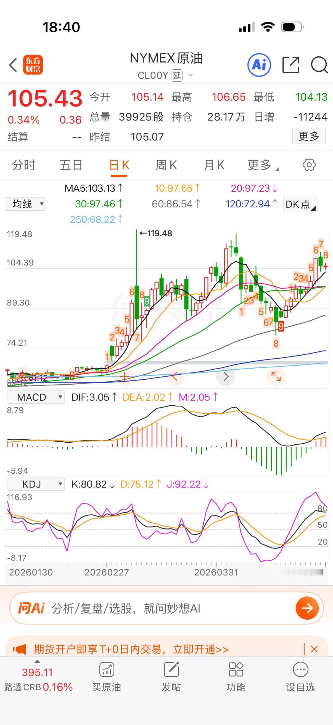Tap the 119.48 high price marker
Image resolution: width=333 pixels, height=725 pixels.
156,233
